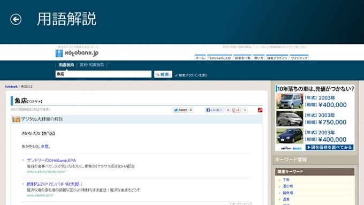The image size is (364, 205).
Task: Open the 辞書全一覧 navigation tab
Action: 242,58
